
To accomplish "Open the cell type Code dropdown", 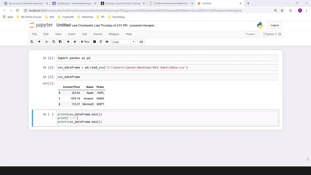I will [124, 42].
